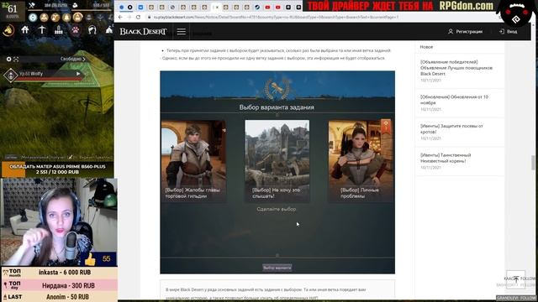Click the Нирдана top day donor row

(x=60, y=285)
